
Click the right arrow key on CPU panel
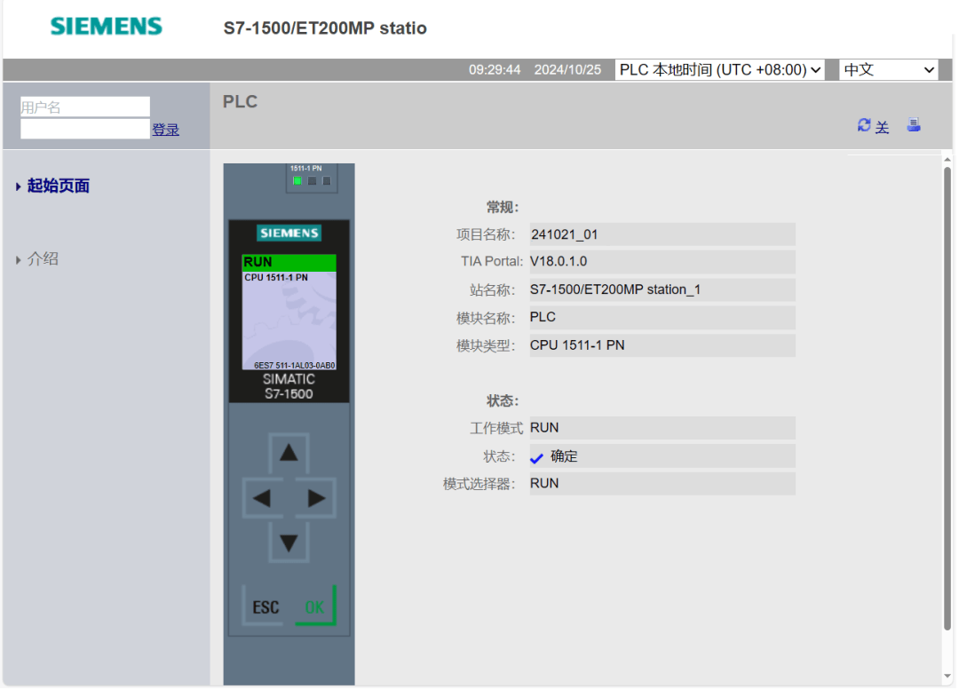point(315,498)
